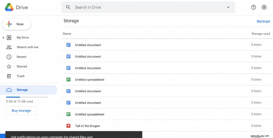The image size is (273, 138).
Task: Click the 5 GB of 15 GB used text
Action: click(x=19, y=101)
